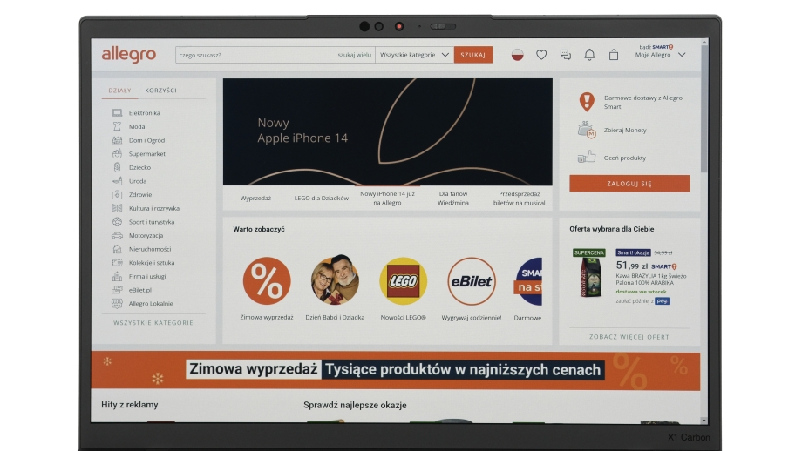
Task: Open notifications bell icon
Action: (589, 55)
